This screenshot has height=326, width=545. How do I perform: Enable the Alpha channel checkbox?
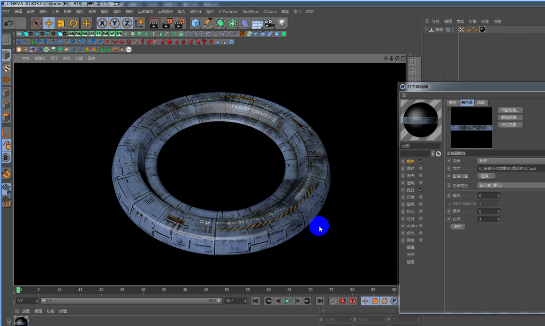tap(421, 226)
